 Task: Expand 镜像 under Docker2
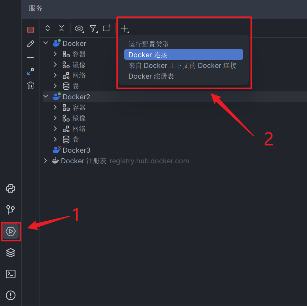[x=55, y=118]
